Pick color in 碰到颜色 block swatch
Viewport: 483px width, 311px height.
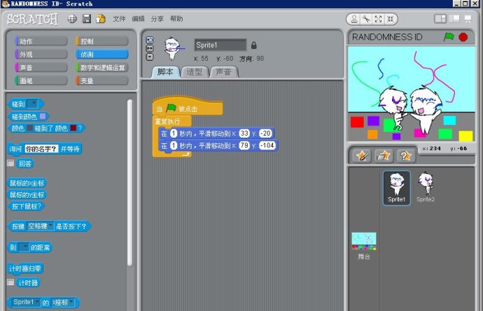pos(43,116)
